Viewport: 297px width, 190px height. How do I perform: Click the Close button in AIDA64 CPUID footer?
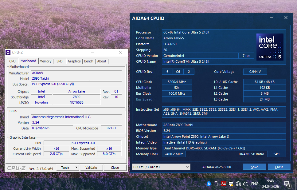tap(279, 167)
